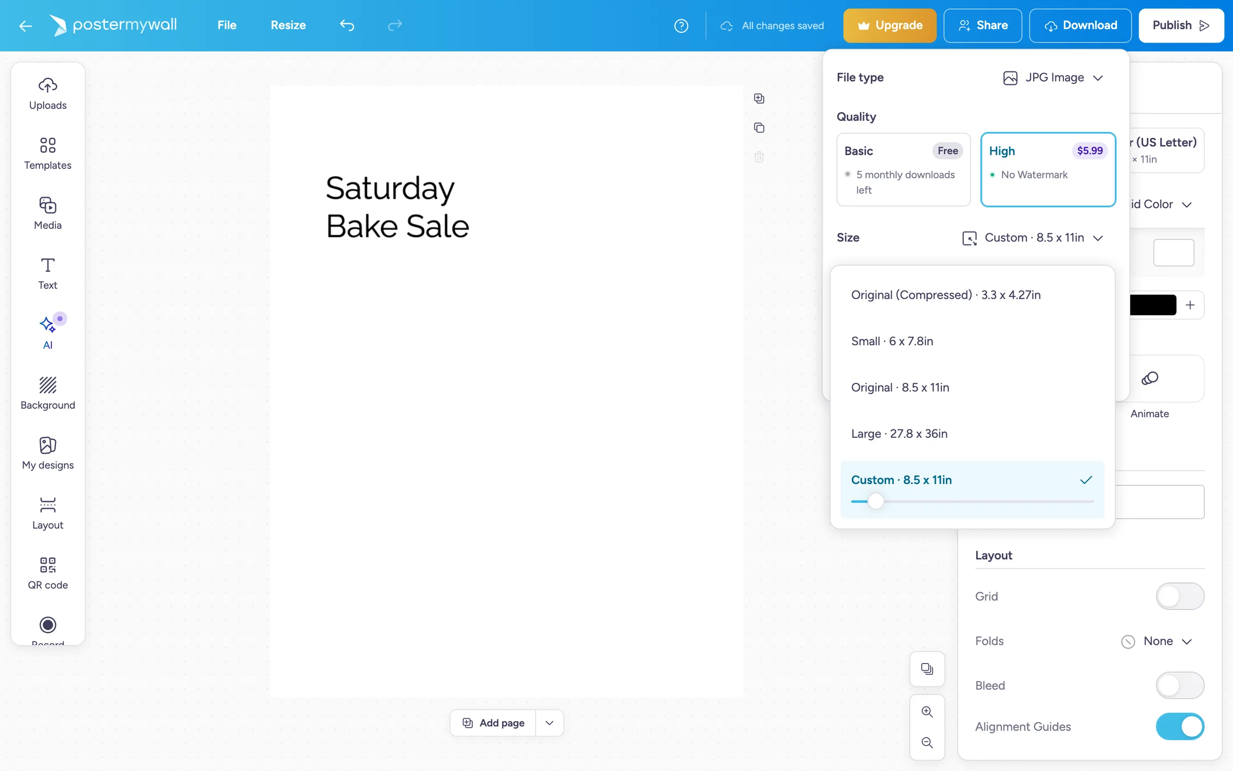Click the Publish button
The image size is (1233, 771).
coord(1181,25)
